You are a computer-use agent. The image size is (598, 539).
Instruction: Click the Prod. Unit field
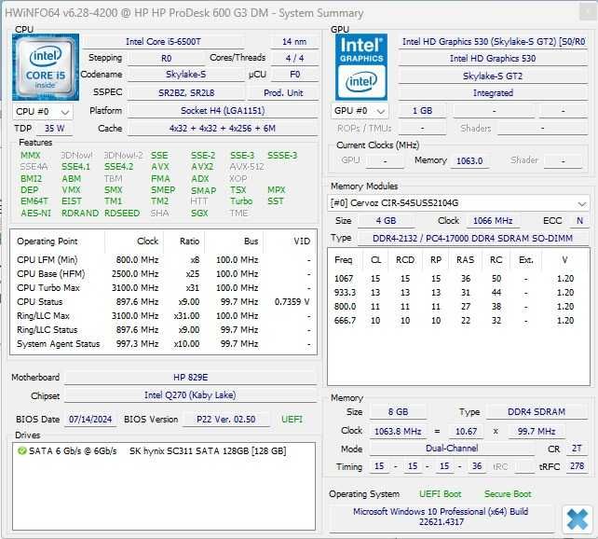[x=283, y=92]
